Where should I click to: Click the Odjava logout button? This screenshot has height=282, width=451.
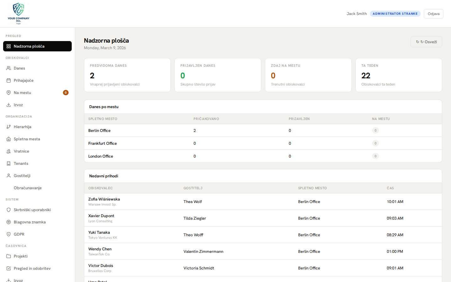click(x=433, y=14)
